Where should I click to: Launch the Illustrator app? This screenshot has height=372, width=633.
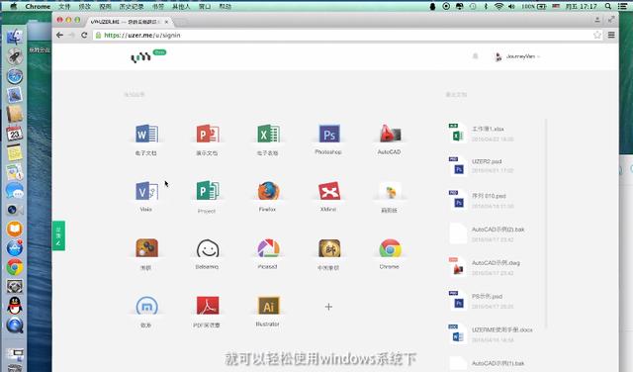[x=268, y=306]
